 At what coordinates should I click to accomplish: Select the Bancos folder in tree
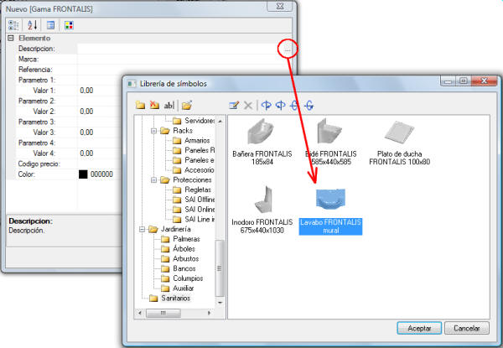tap(179, 268)
